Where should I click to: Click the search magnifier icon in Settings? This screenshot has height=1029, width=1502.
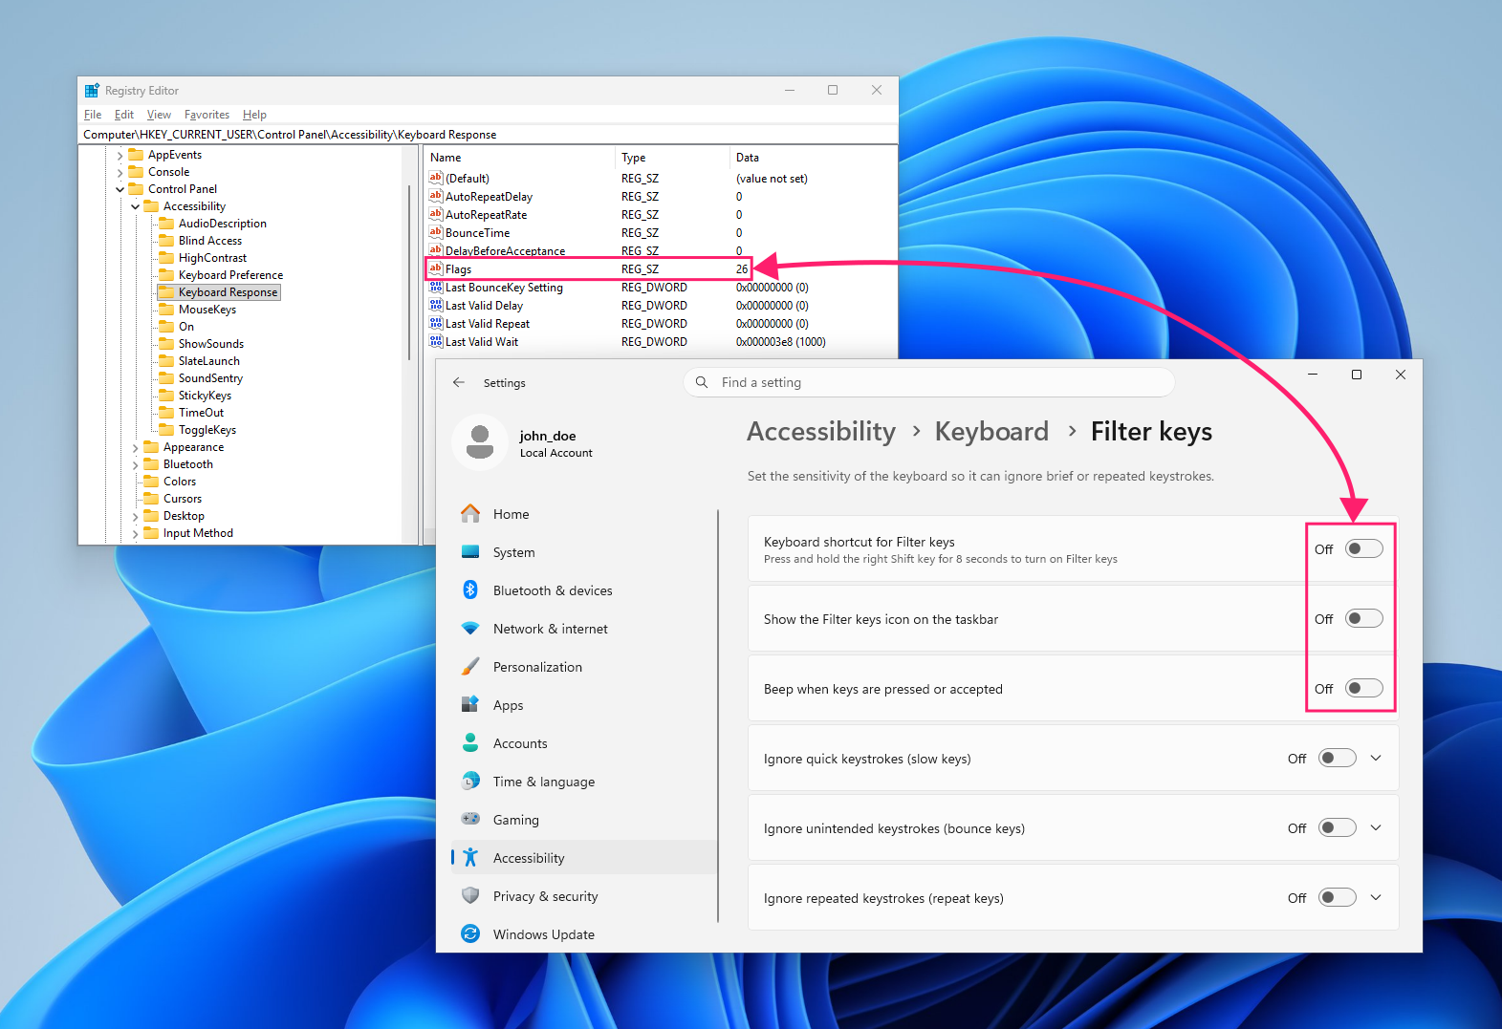point(702,382)
